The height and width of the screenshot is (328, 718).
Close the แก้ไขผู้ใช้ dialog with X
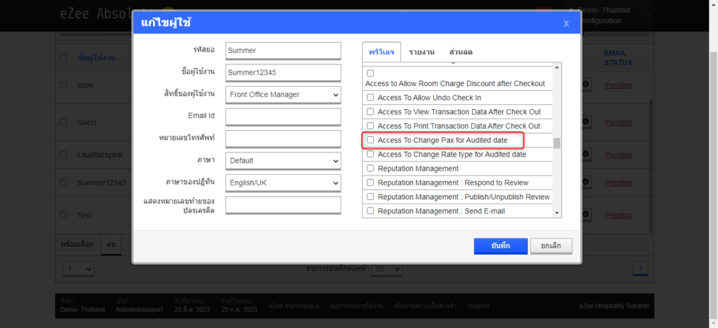(x=566, y=24)
